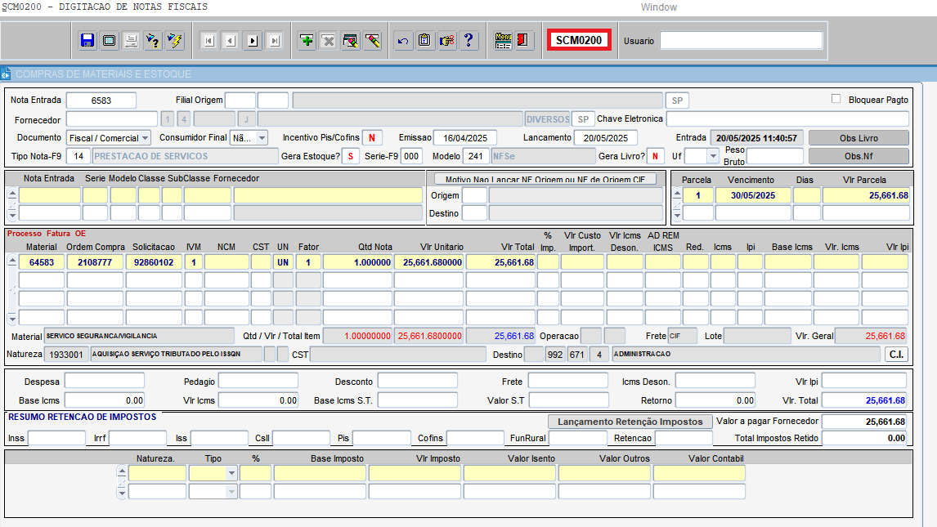The width and height of the screenshot is (937, 527).
Task: Open the Window menu
Action: [x=659, y=7]
